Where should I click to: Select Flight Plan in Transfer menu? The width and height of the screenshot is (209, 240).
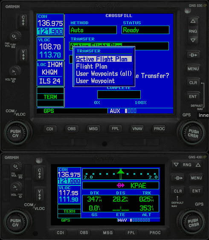92,67
